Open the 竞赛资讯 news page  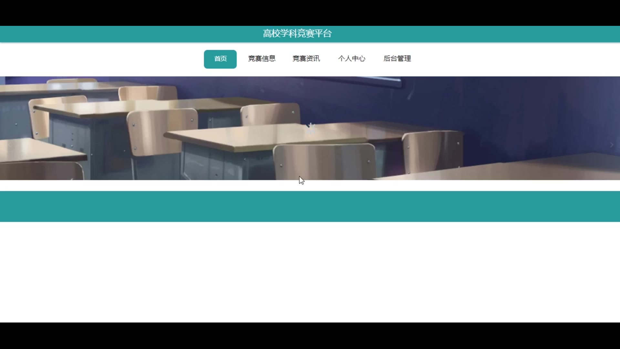306,59
